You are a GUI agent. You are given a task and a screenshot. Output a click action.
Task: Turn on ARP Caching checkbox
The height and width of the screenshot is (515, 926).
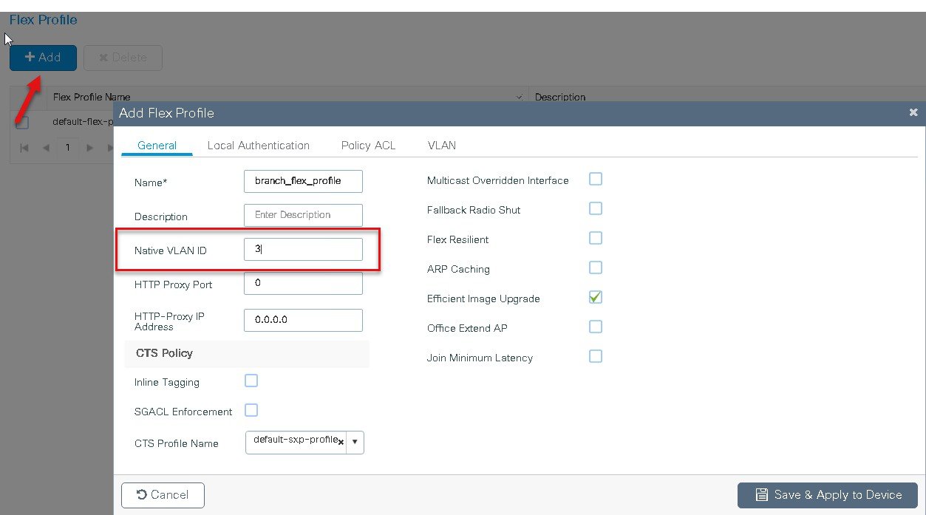[596, 267]
